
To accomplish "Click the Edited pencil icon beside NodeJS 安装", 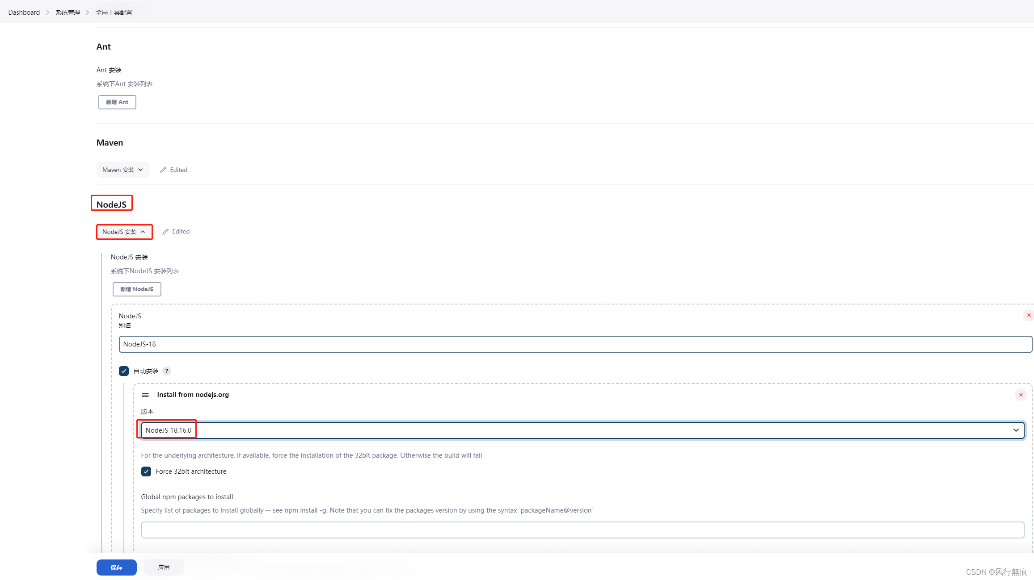I will point(166,231).
